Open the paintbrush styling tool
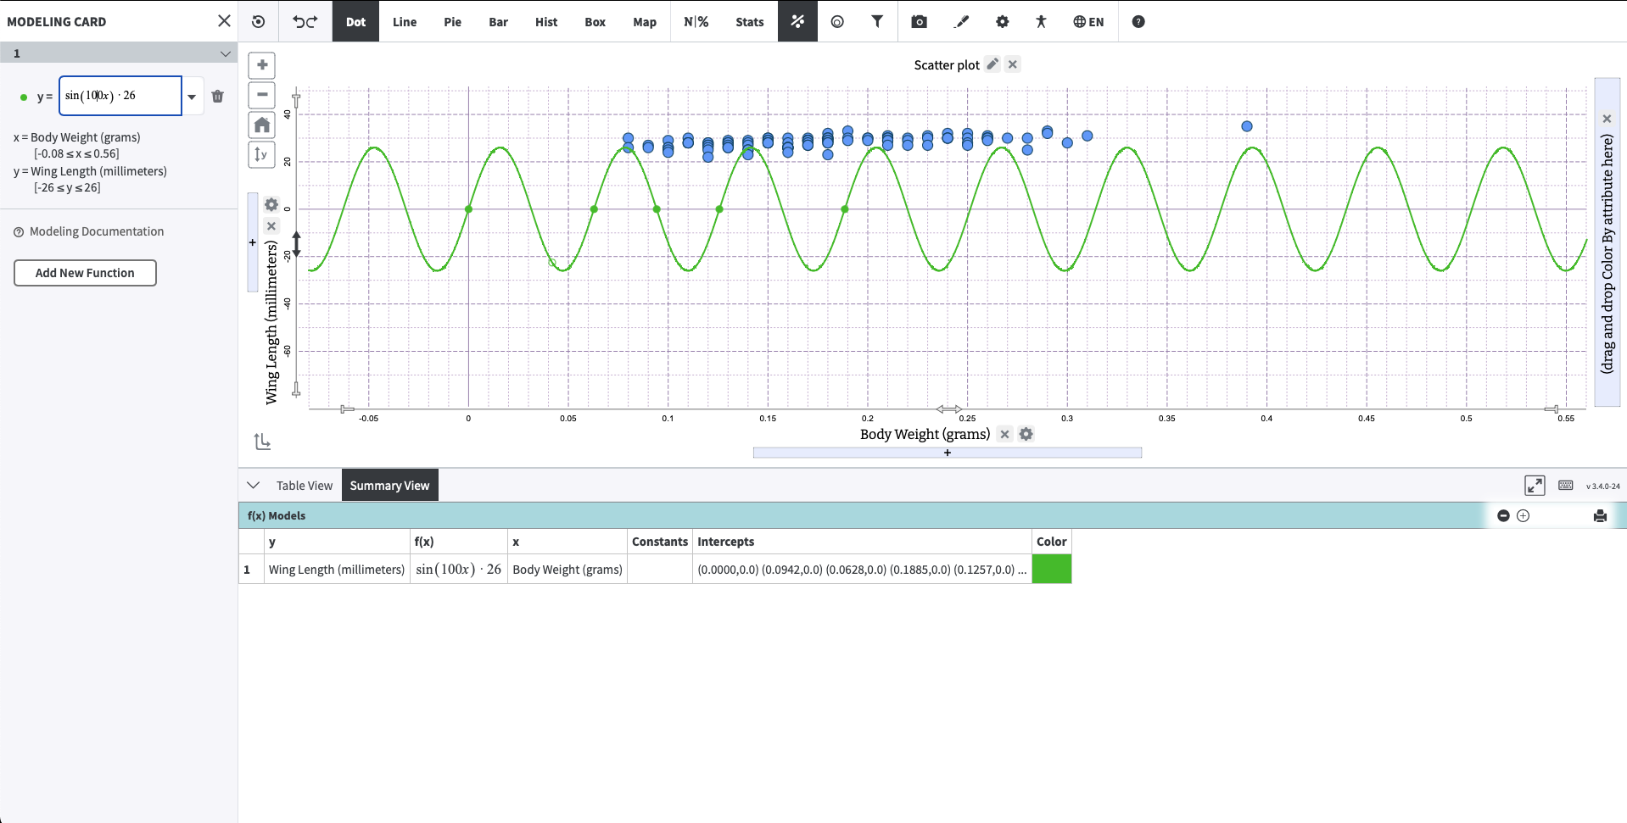The width and height of the screenshot is (1627, 823). [961, 21]
